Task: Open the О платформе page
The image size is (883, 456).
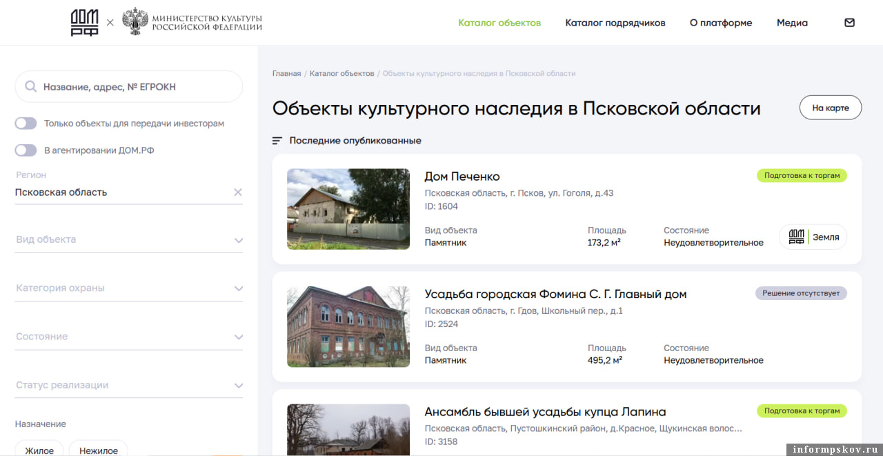Action: point(721,23)
